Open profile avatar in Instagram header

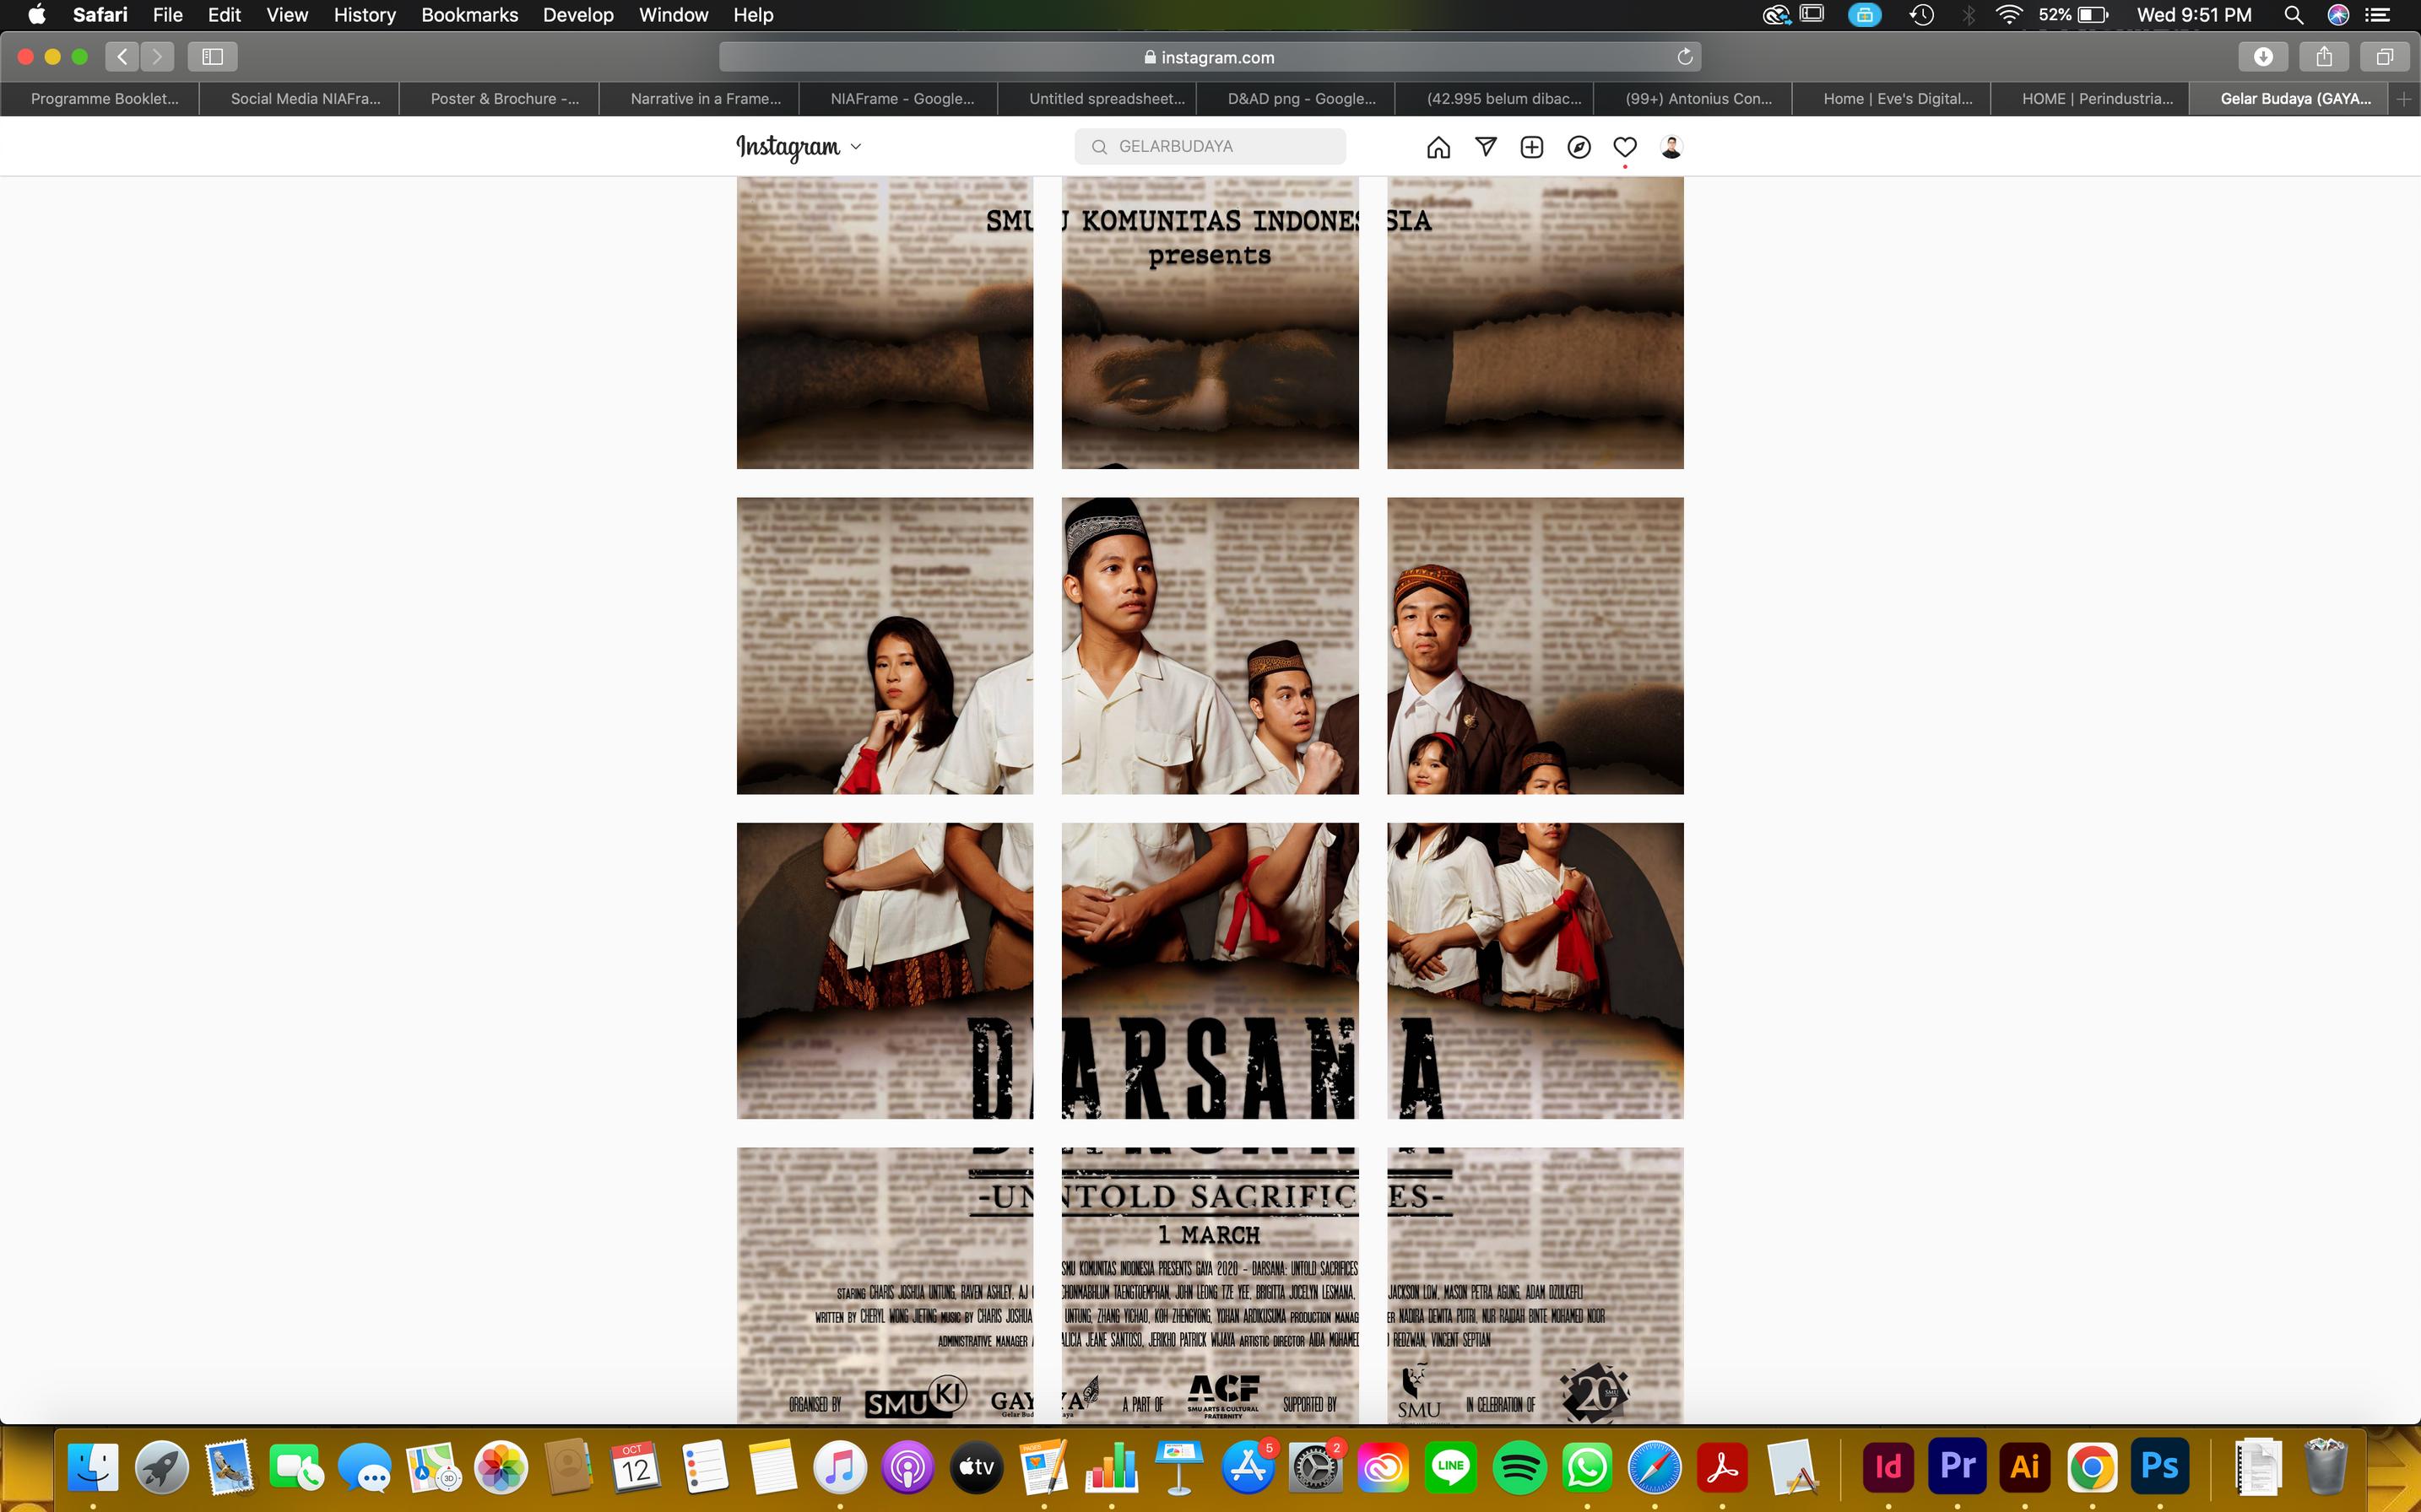[1671, 147]
